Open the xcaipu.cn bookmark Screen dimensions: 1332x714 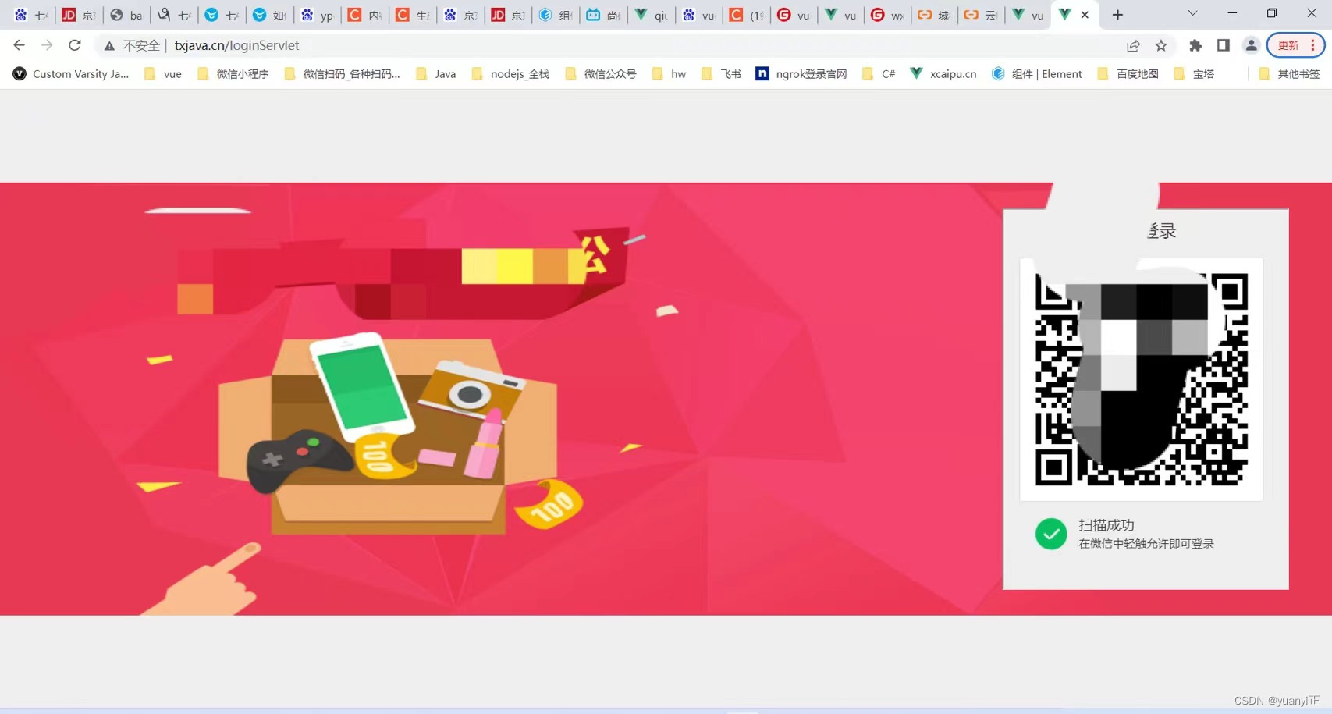[x=943, y=74]
